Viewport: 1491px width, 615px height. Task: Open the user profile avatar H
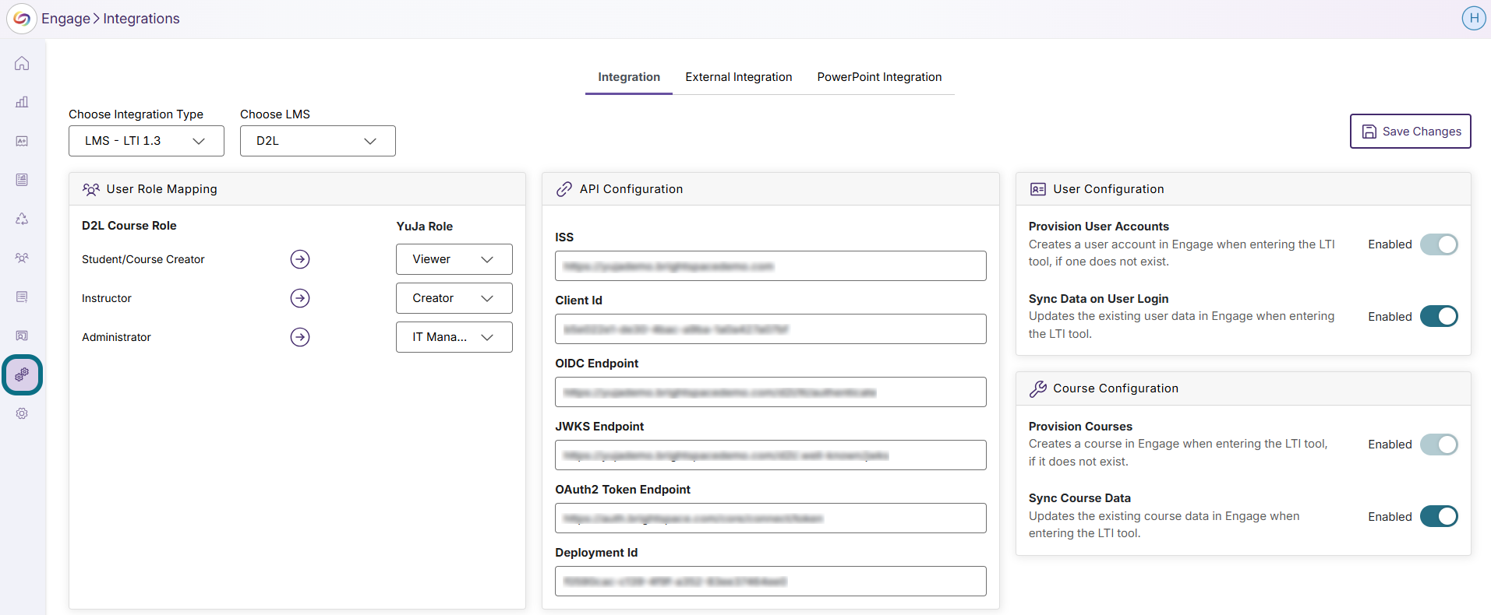point(1473,18)
